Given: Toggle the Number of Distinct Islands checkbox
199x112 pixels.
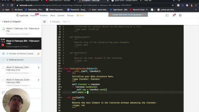Looking at the screenshot, I should (3, 54).
